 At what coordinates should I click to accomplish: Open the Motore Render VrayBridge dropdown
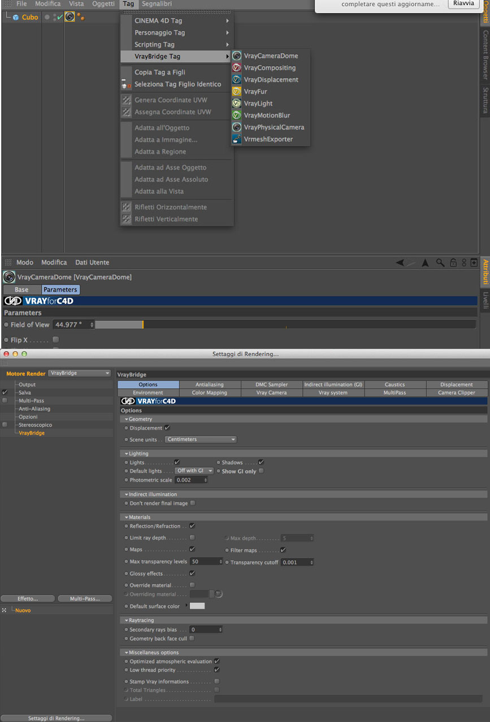pos(80,373)
